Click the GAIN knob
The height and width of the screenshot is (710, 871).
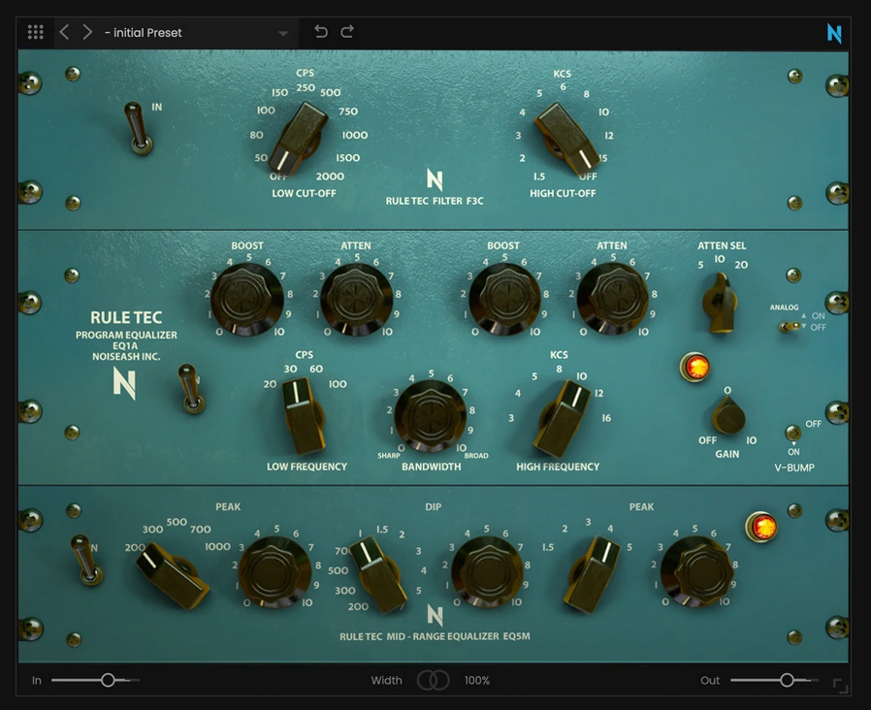727,415
